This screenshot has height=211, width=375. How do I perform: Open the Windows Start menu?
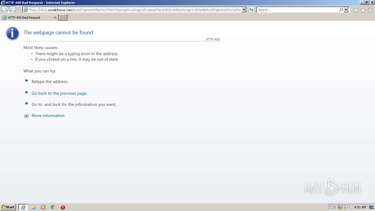[x=8, y=207]
